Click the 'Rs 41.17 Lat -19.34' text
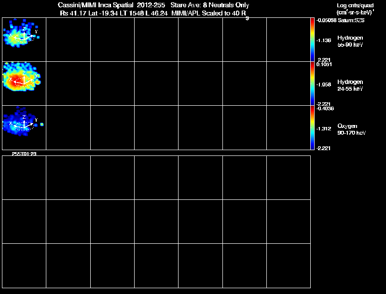Viewport: 386px width, 294px height. coord(89,13)
